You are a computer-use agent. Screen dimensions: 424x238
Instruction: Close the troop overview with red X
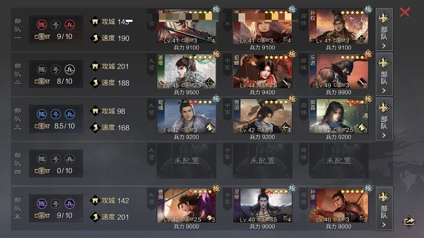[405, 13]
